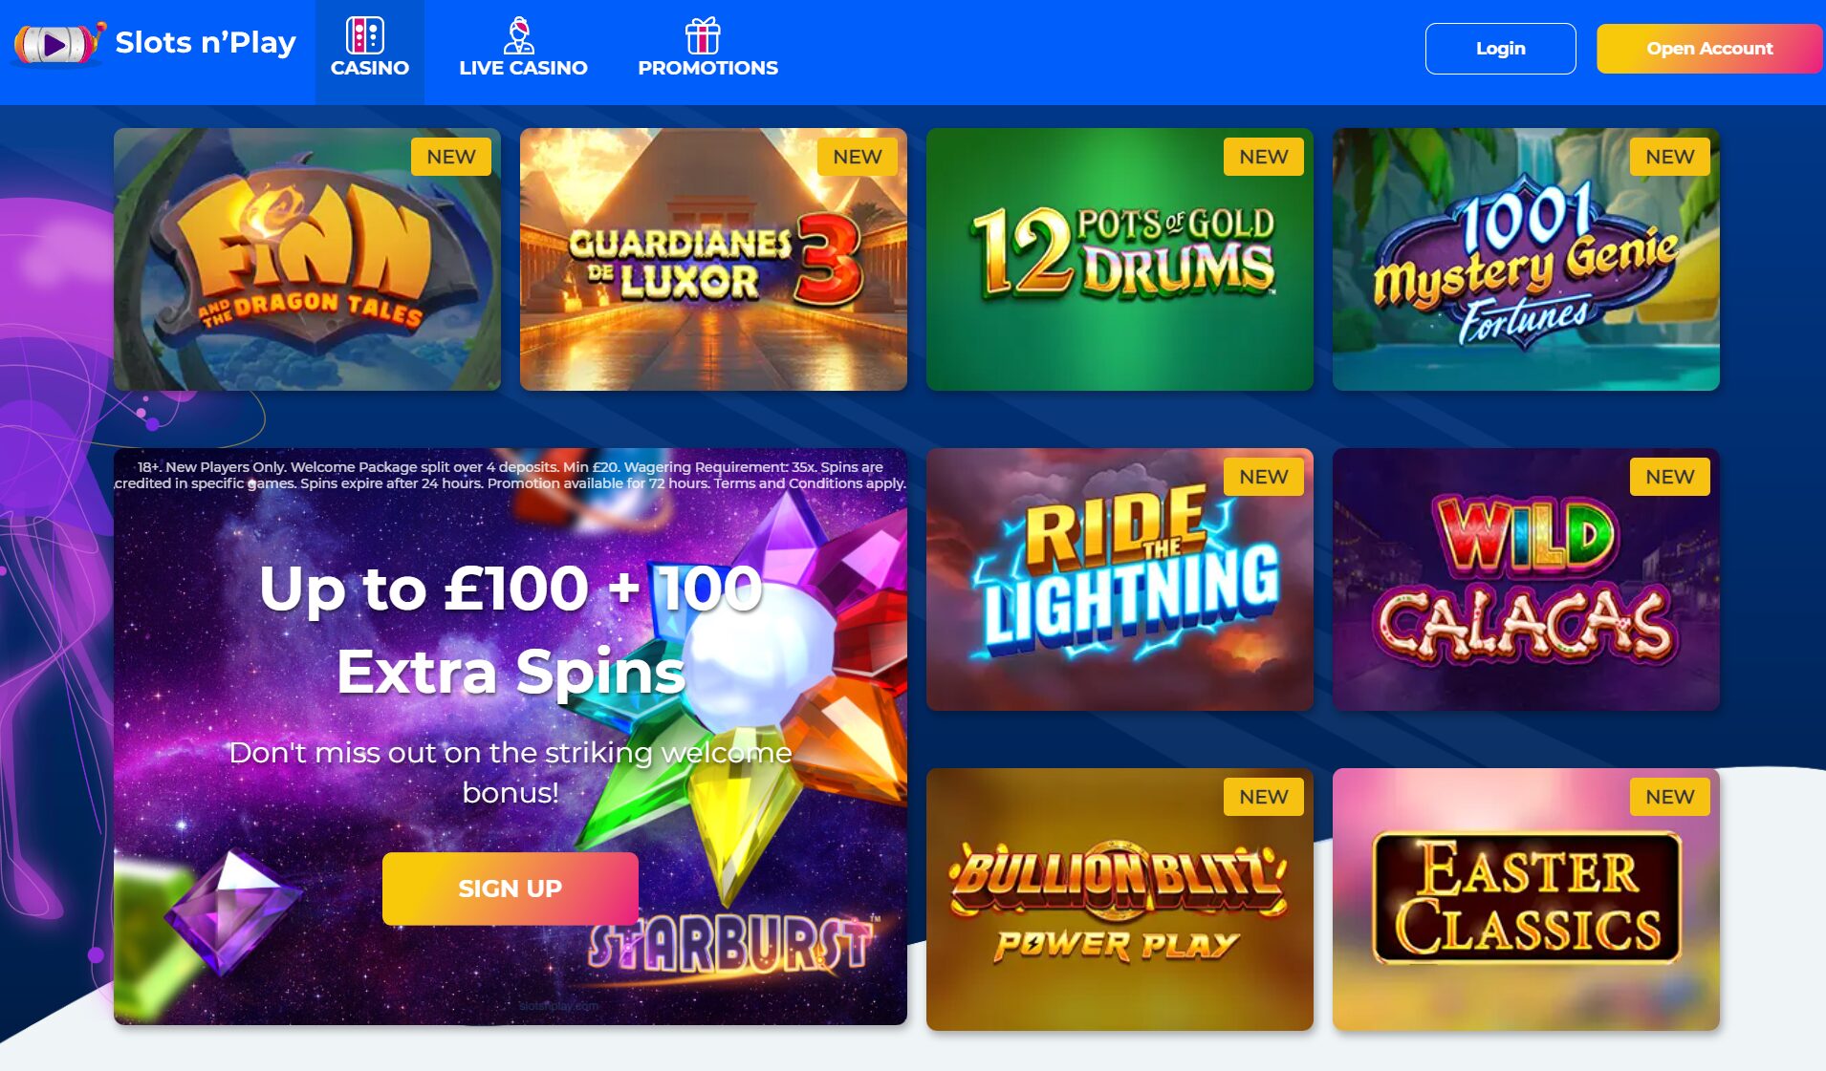Click the Live Casino dealer icon
This screenshot has width=1826, height=1071.
click(x=519, y=35)
